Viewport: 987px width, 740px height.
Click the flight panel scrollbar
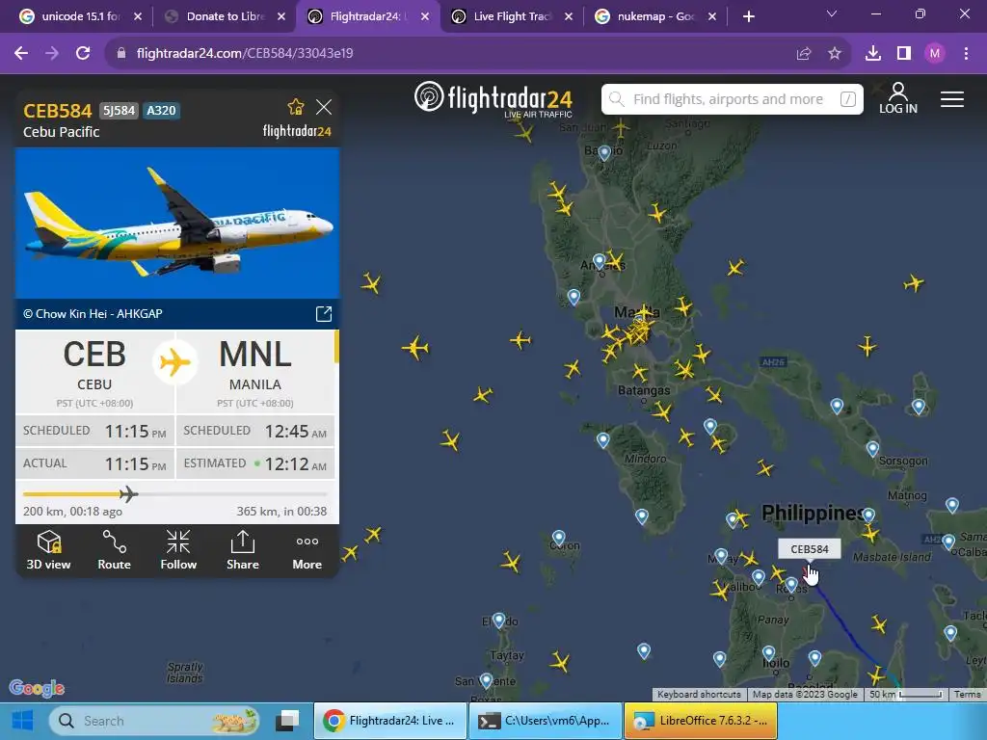coord(336,347)
